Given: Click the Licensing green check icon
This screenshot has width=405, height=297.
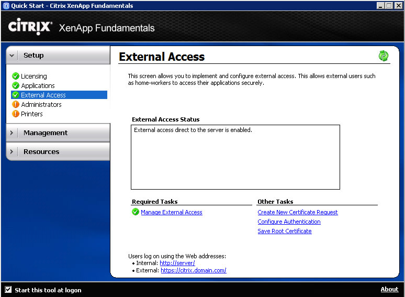Looking at the screenshot, I should (x=16, y=76).
